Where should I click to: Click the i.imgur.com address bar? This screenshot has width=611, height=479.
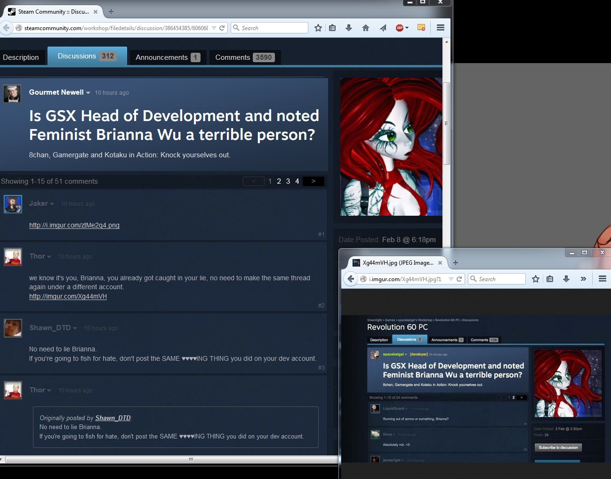pyautogui.click(x=411, y=279)
